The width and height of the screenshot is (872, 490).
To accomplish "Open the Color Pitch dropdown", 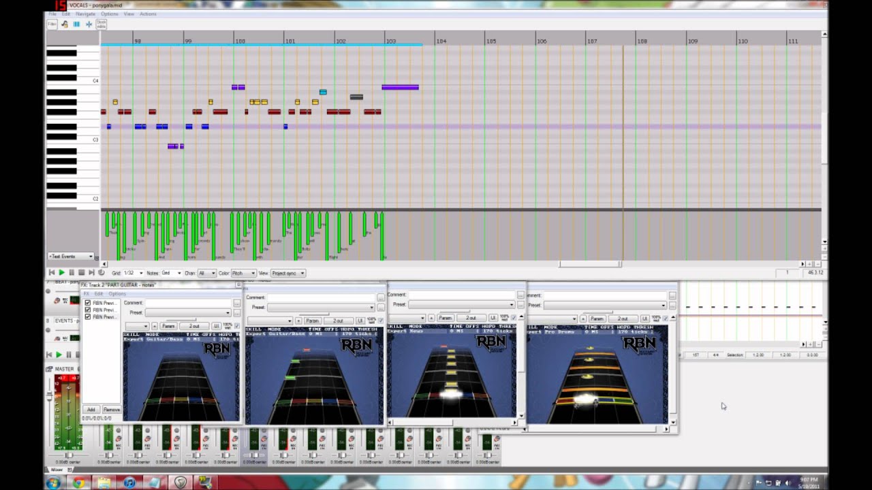I will tap(243, 273).
